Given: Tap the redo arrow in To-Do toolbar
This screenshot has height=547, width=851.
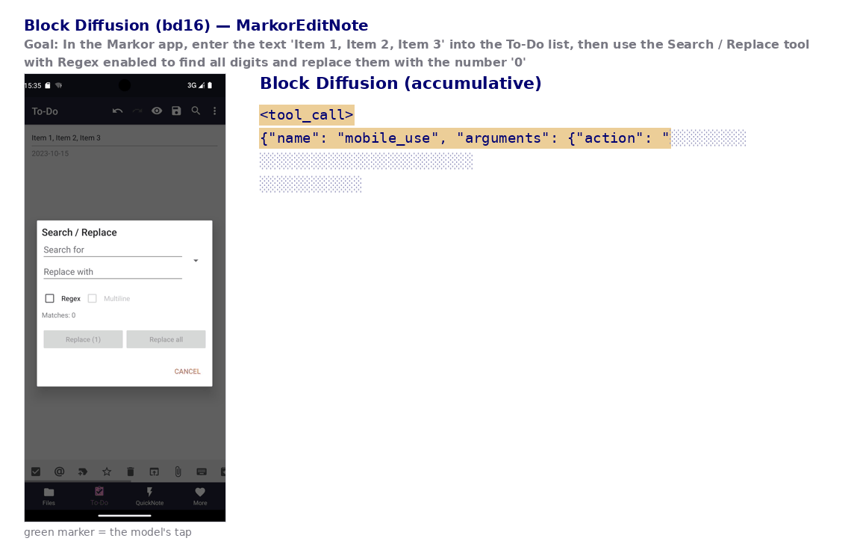Looking at the screenshot, I should click(x=137, y=111).
